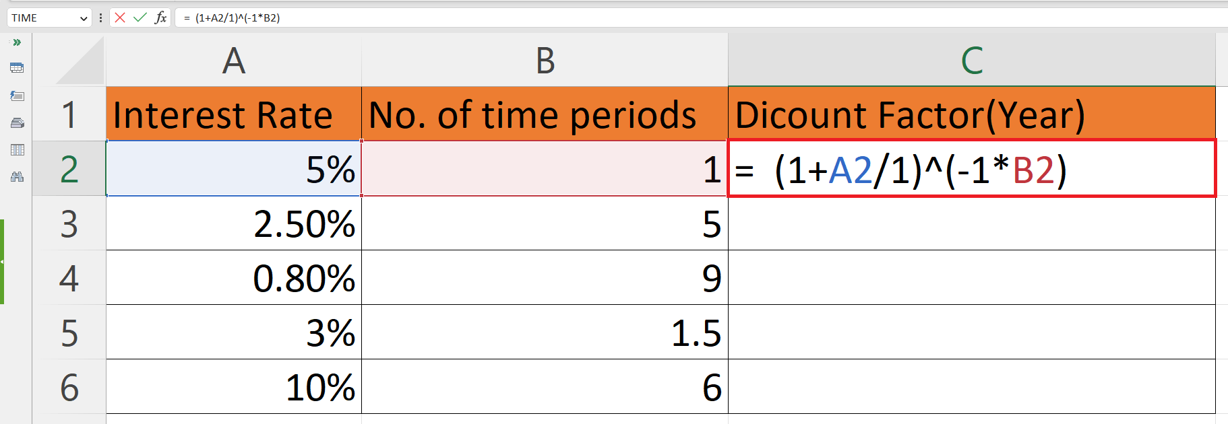1228x424 pixels.
Task: Select the column C header
Action: [x=971, y=61]
